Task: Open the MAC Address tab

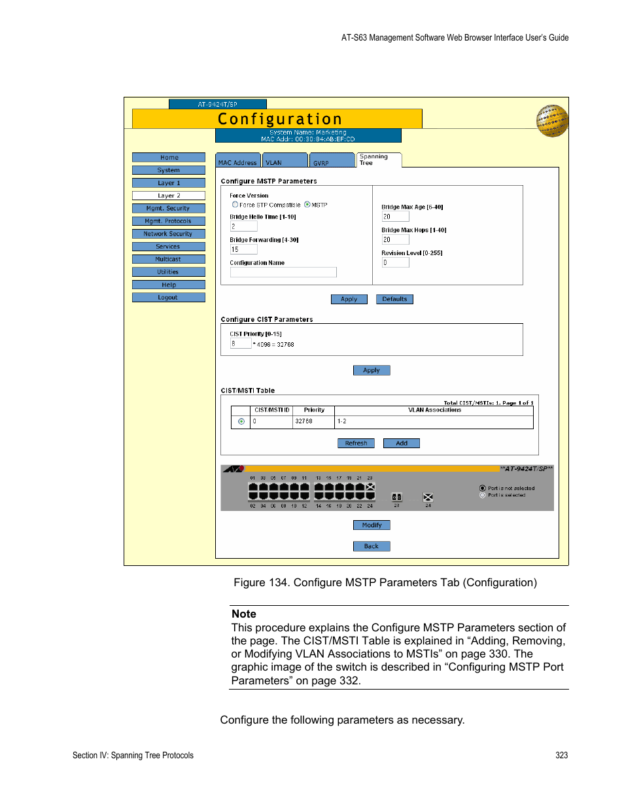Action: [238, 160]
